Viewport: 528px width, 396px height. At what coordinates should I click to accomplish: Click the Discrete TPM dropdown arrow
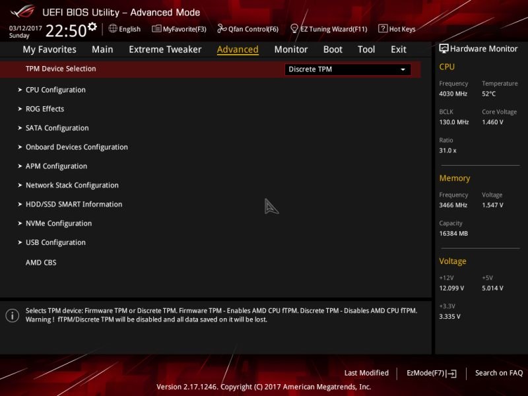pos(403,70)
